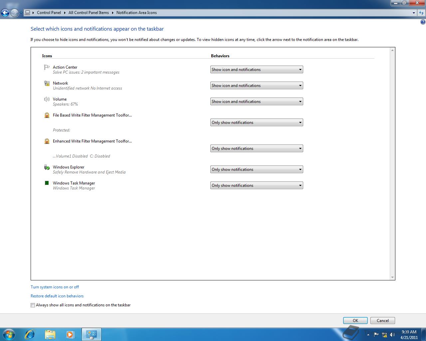
Task: Click the Control Panel taskbar button
Action: (x=91, y=334)
